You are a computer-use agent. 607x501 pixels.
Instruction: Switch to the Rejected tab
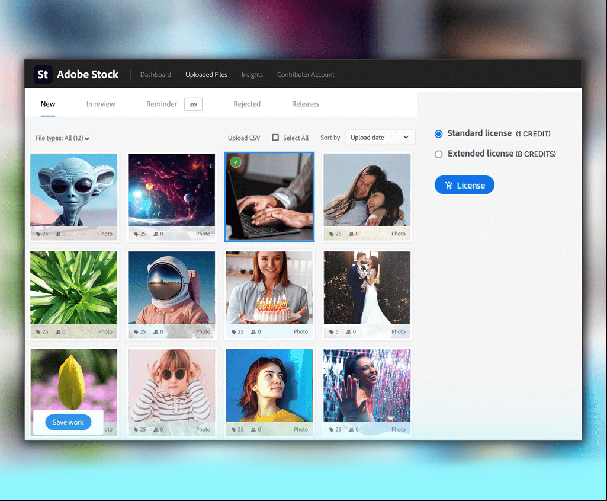[x=246, y=104]
